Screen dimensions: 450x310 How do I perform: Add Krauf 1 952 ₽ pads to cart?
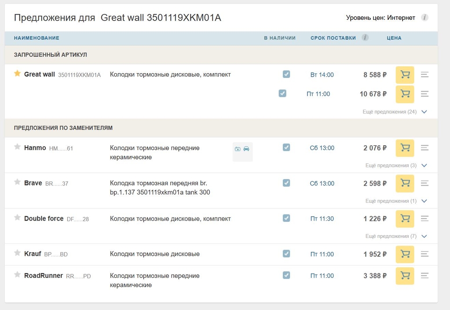point(405,254)
